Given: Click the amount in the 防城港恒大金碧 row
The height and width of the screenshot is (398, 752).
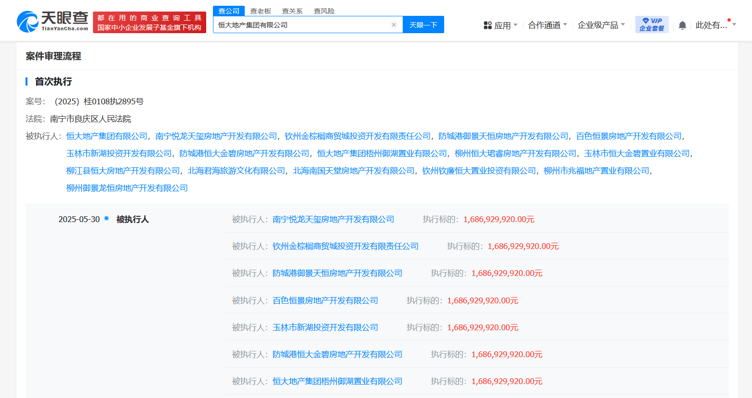Looking at the screenshot, I should 507,354.
